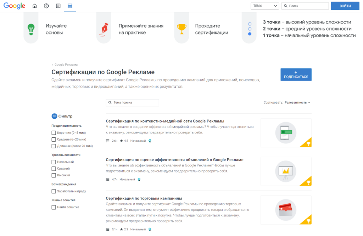Viewport: 363px width, 236px height.
Task: Click the blue Filter icon
Action: tap(54, 116)
